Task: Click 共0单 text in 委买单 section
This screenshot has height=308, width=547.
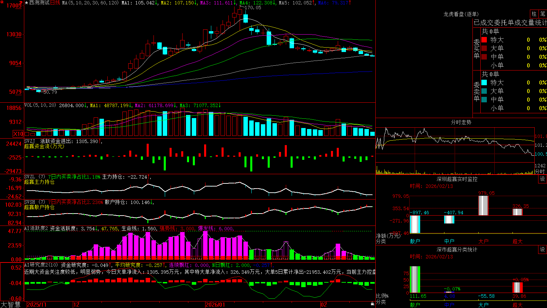Action: [x=490, y=31]
